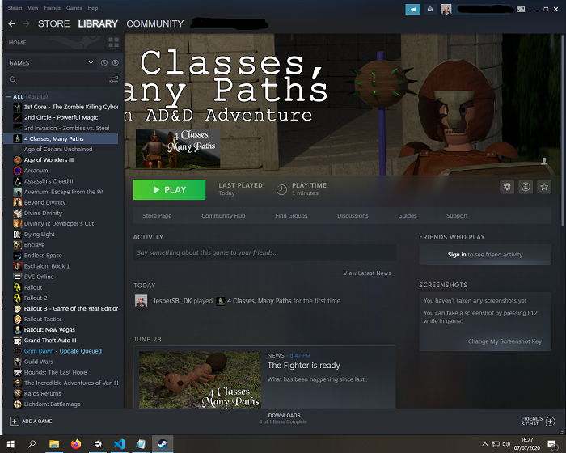Click Sign in for friend activity
The height and width of the screenshot is (453, 566).
(457, 255)
